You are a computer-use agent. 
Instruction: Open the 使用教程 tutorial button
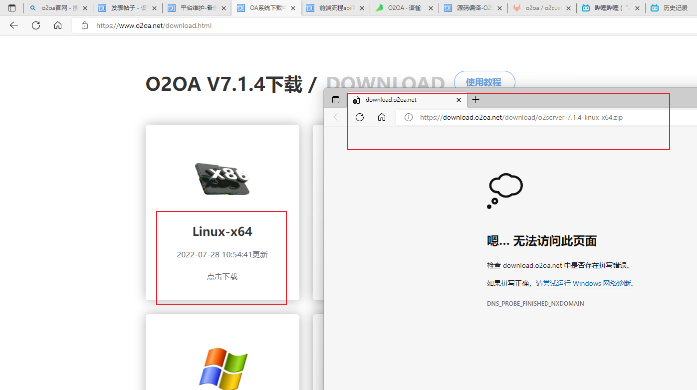[x=484, y=82]
